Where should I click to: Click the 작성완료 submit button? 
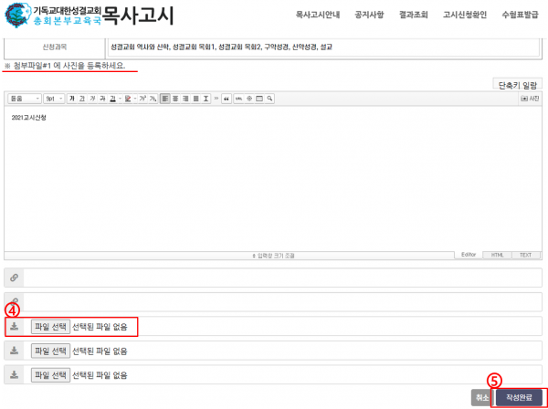519,397
